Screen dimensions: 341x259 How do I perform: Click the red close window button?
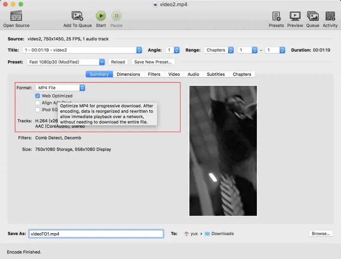(x=6, y=4)
